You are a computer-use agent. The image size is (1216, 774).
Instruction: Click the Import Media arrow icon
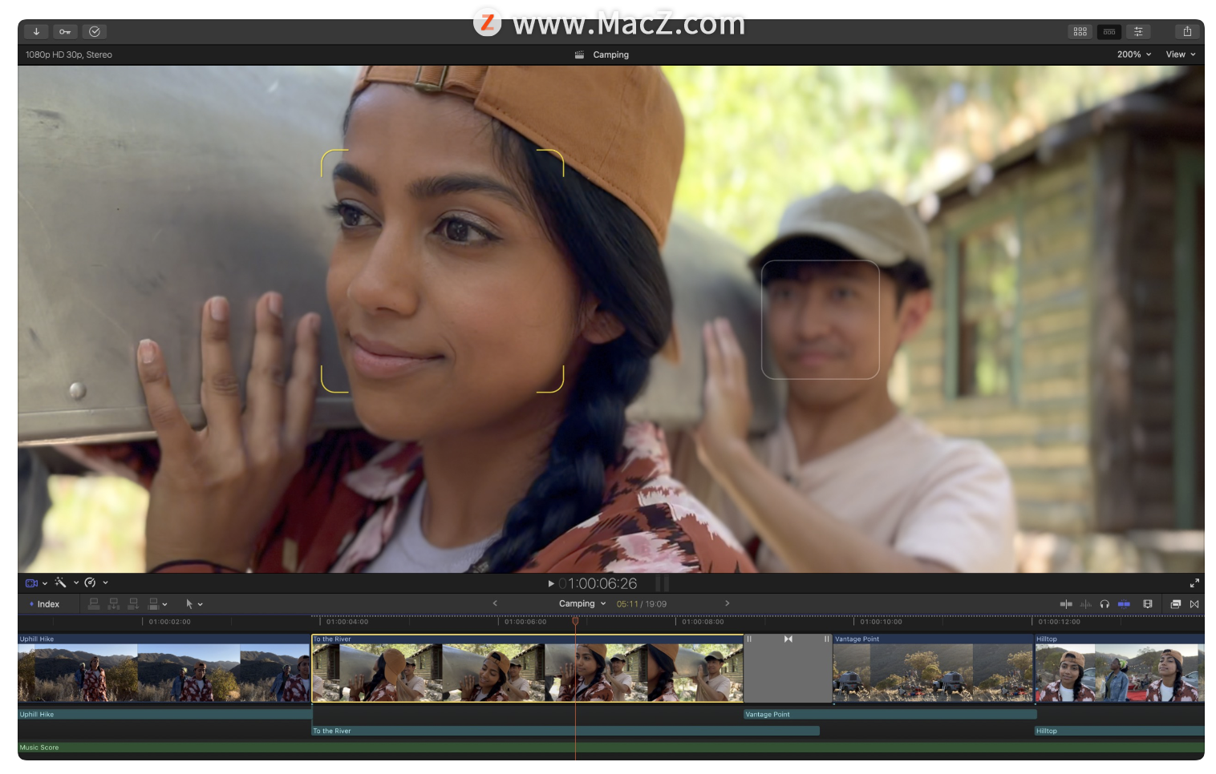[x=36, y=31]
